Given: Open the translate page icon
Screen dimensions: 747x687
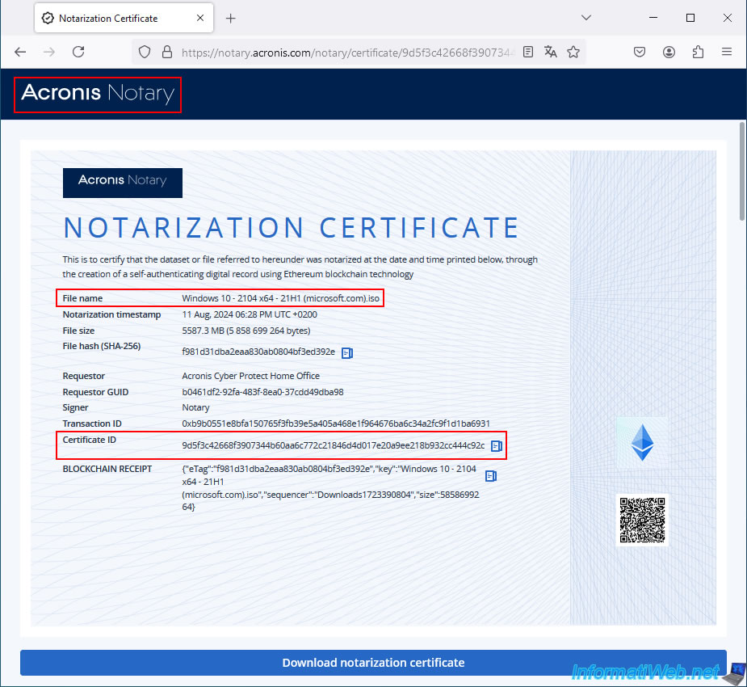Looking at the screenshot, I should coord(550,52).
